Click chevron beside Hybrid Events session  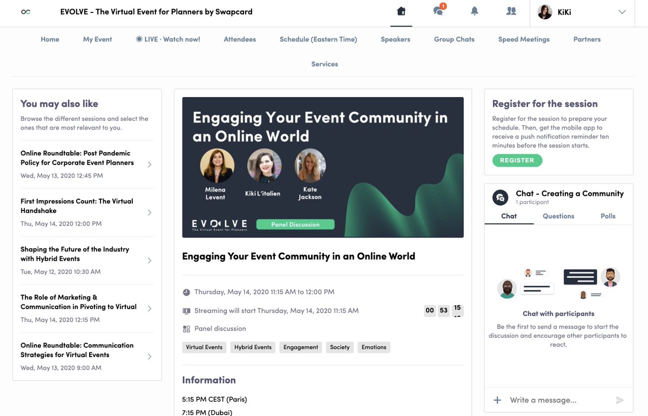point(150,261)
